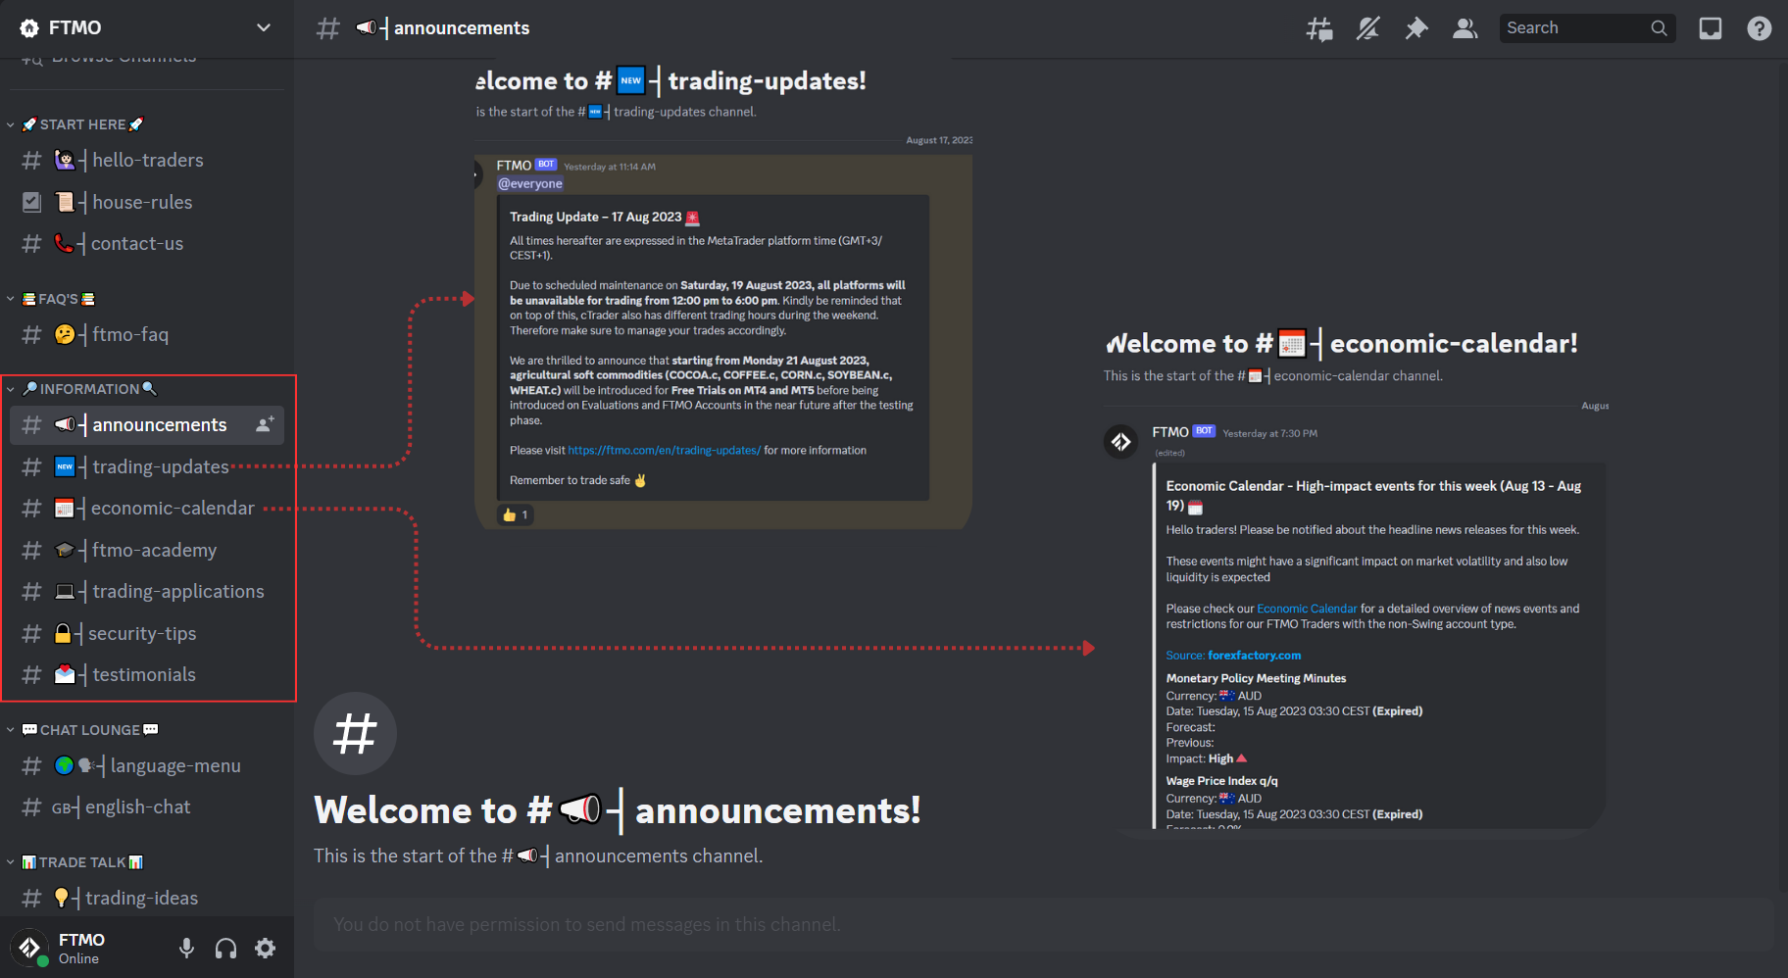1788x978 pixels.
Task: Click the megaphone icon in announcements row
Action: point(65,424)
